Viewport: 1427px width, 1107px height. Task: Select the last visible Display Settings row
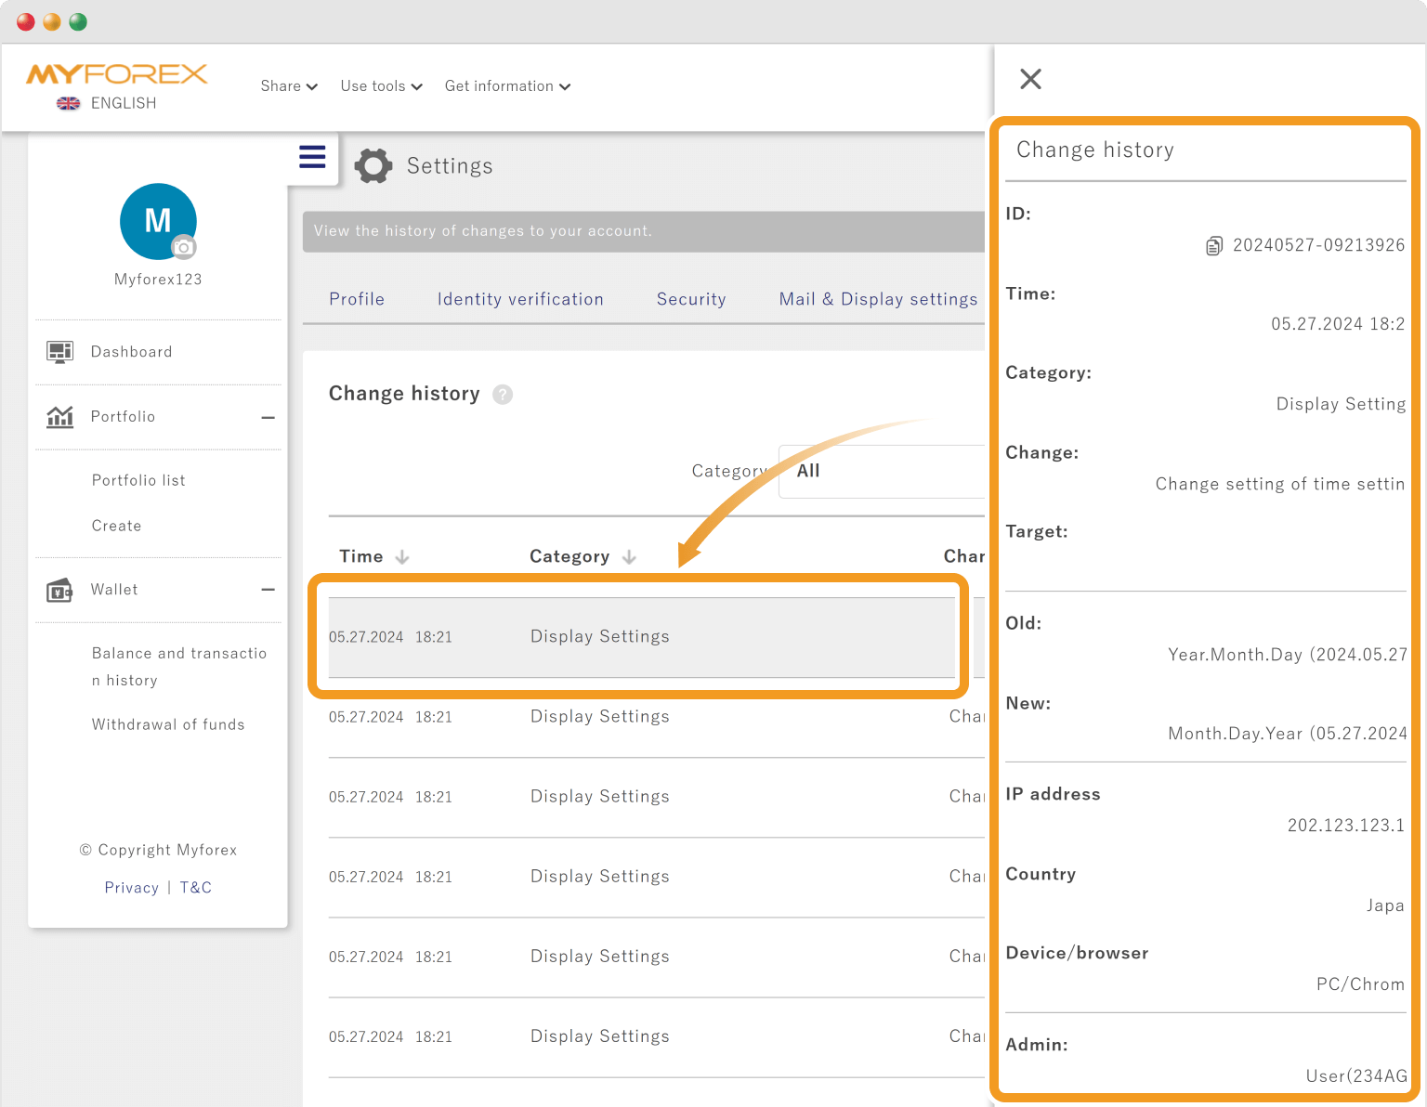[657, 1036]
